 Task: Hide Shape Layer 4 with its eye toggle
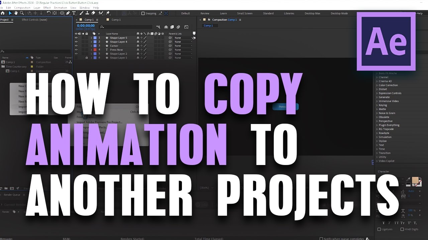tap(76, 42)
